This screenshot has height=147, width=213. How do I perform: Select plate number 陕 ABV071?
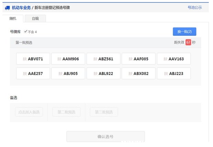(x=33, y=59)
